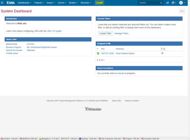Viewport: 190px width, 140px height.
Task: Click the Assigned to Me gadget header
Action: pyautogui.click(x=139, y=43)
